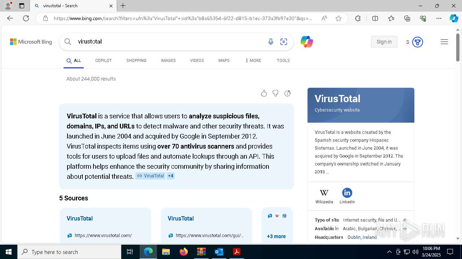Open a new browser tab
The width and height of the screenshot is (462, 259).
click(123, 6)
